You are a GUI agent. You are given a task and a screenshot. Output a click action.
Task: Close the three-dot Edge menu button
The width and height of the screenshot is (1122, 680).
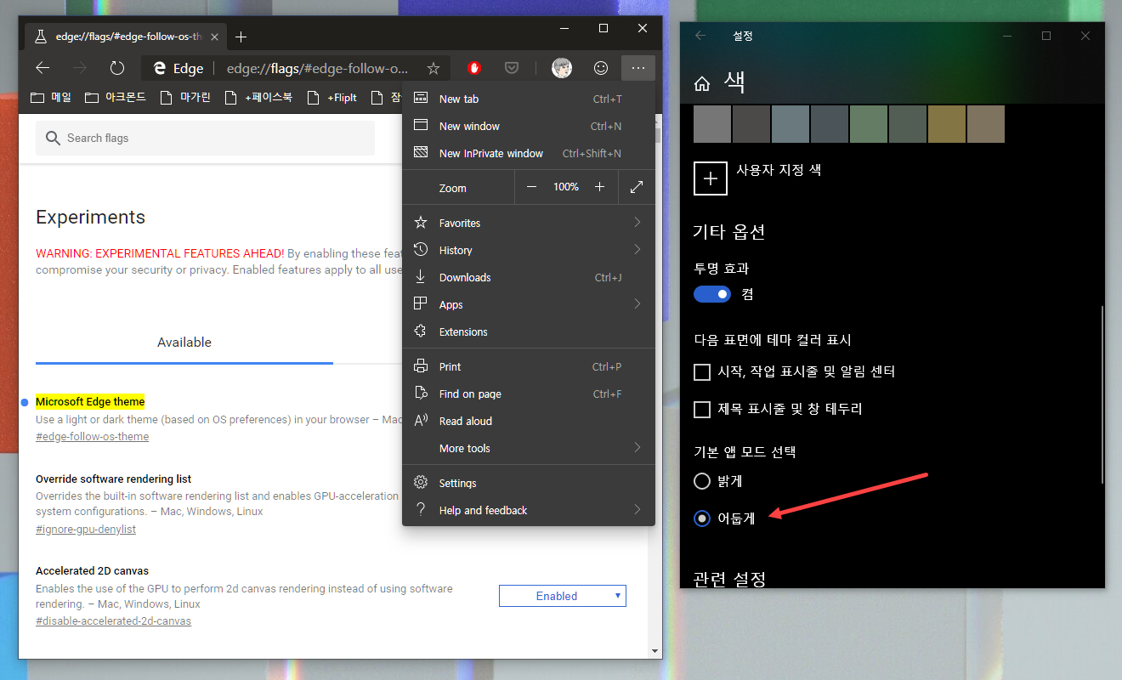tap(638, 68)
